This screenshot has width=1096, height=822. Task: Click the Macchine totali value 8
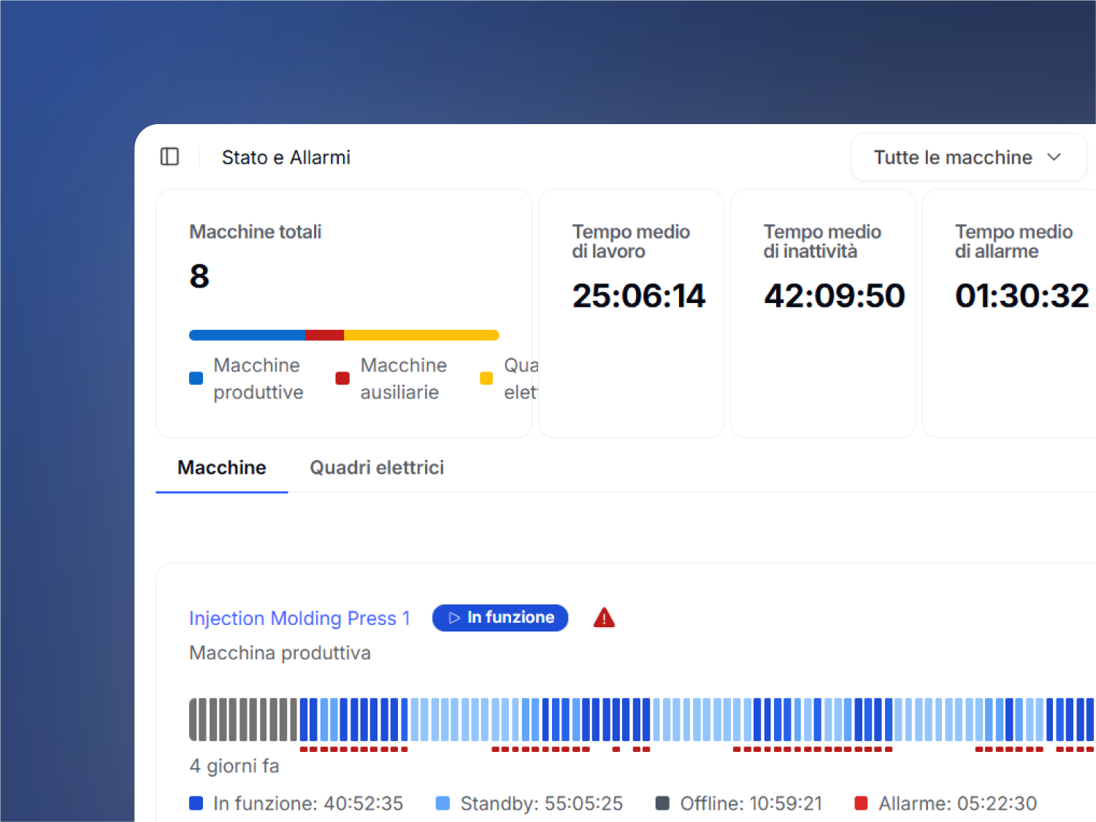(199, 277)
